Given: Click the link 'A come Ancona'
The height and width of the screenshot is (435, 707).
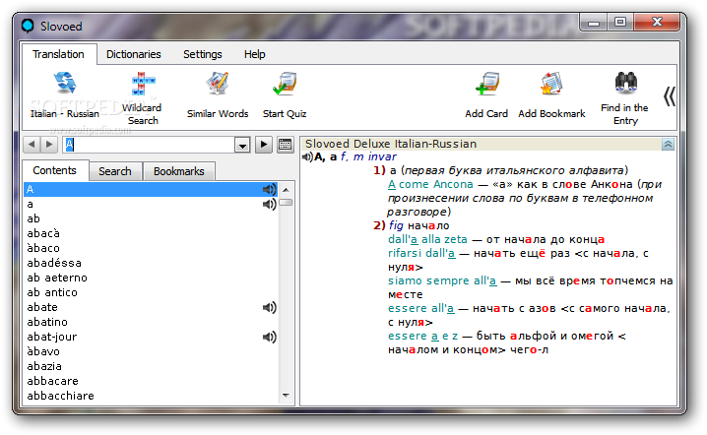Looking at the screenshot, I should [430, 184].
